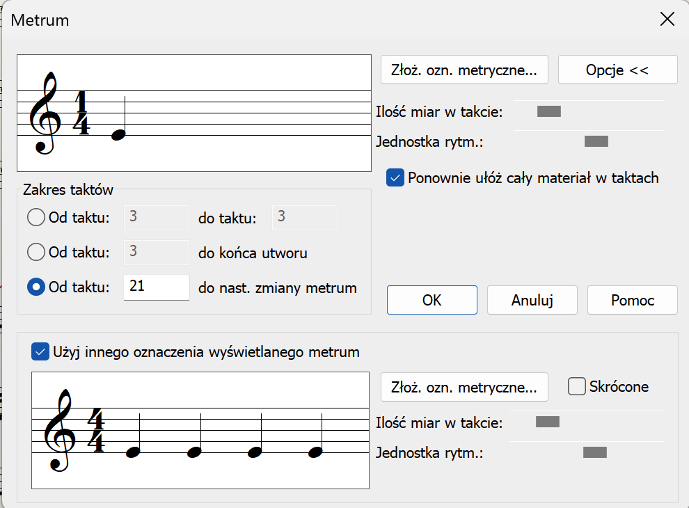
Task: Enable the Skrócone checkbox
Action: (576, 387)
